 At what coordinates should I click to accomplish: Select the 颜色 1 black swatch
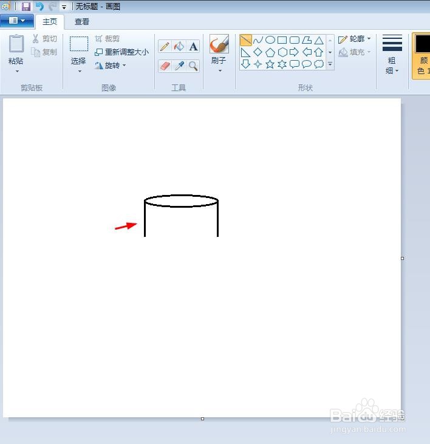click(x=422, y=44)
